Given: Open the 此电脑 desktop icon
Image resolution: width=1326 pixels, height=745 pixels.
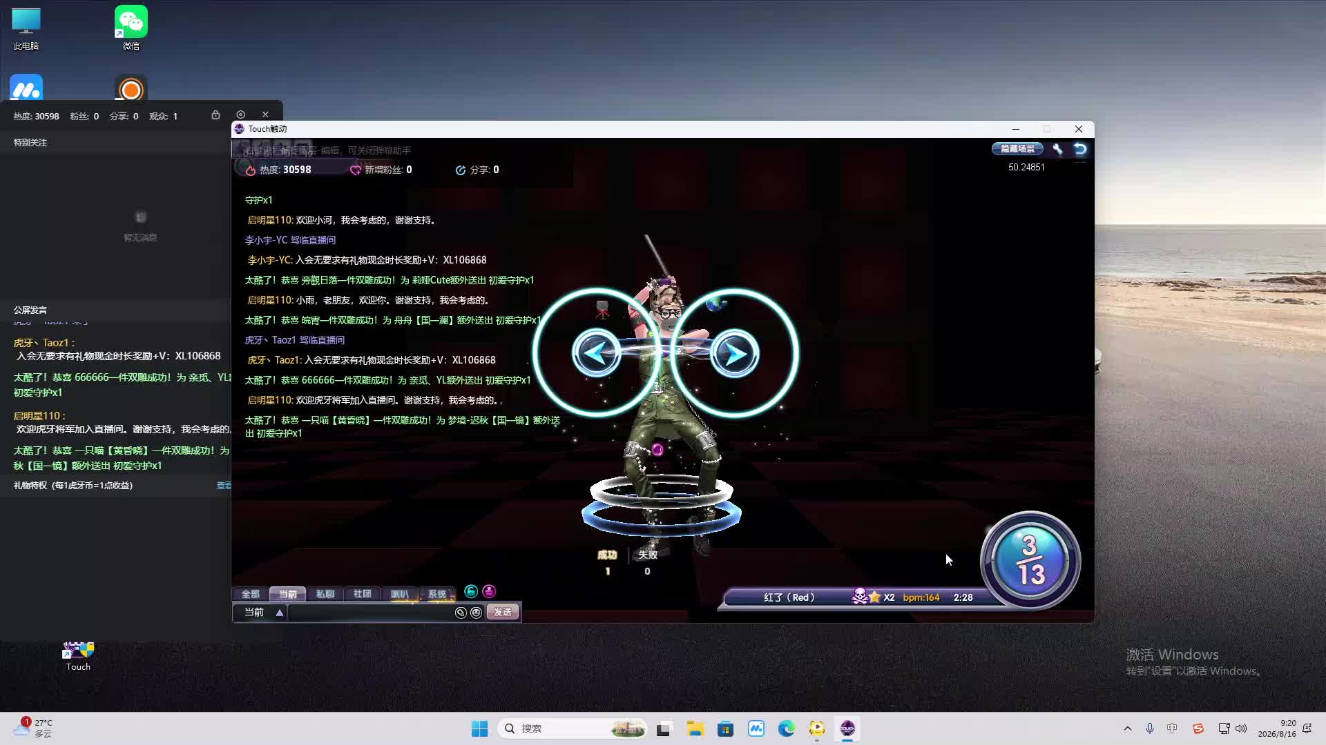Looking at the screenshot, I should (26, 29).
